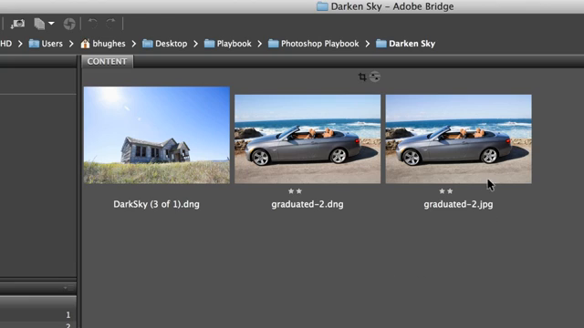Click the Refine review mode icon

coord(39,24)
